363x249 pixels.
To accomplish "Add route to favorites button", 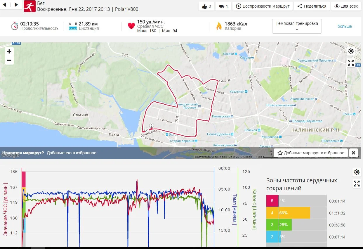I will [311, 153].
